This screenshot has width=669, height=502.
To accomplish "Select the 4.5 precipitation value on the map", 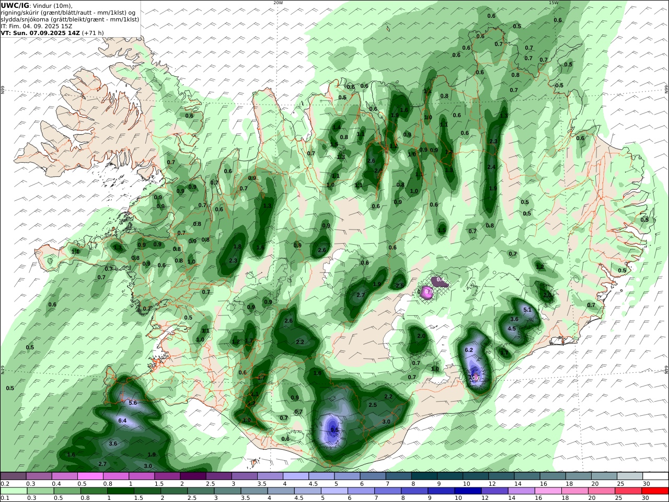I will click(x=512, y=329).
